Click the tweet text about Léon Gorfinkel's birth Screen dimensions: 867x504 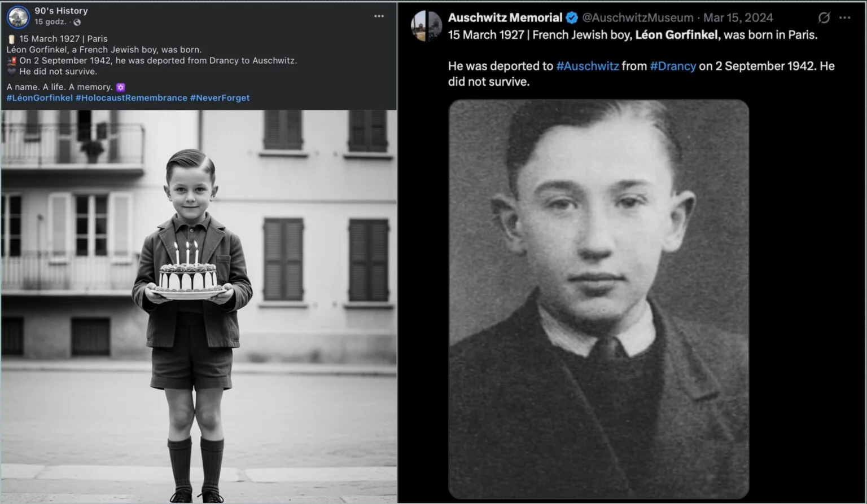tap(632, 35)
